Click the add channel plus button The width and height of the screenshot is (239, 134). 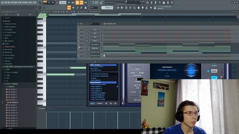95,62
